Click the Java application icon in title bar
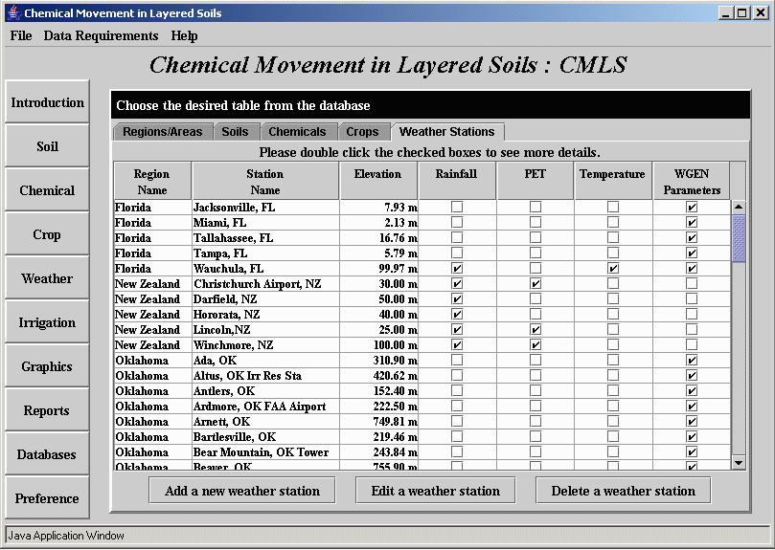 tap(14, 12)
